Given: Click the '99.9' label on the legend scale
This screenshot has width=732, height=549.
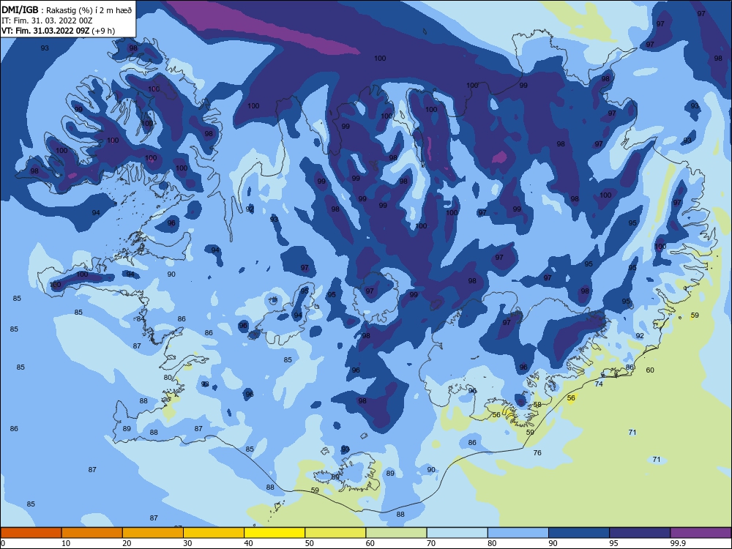Looking at the screenshot, I should [678, 543].
